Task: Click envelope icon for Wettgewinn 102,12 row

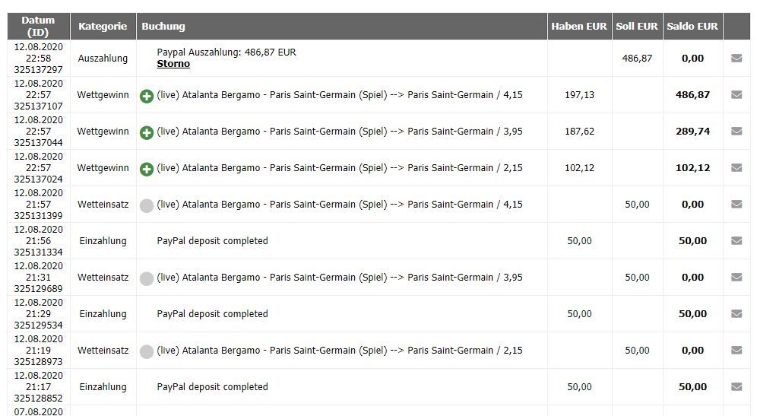Action: pyautogui.click(x=736, y=167)
